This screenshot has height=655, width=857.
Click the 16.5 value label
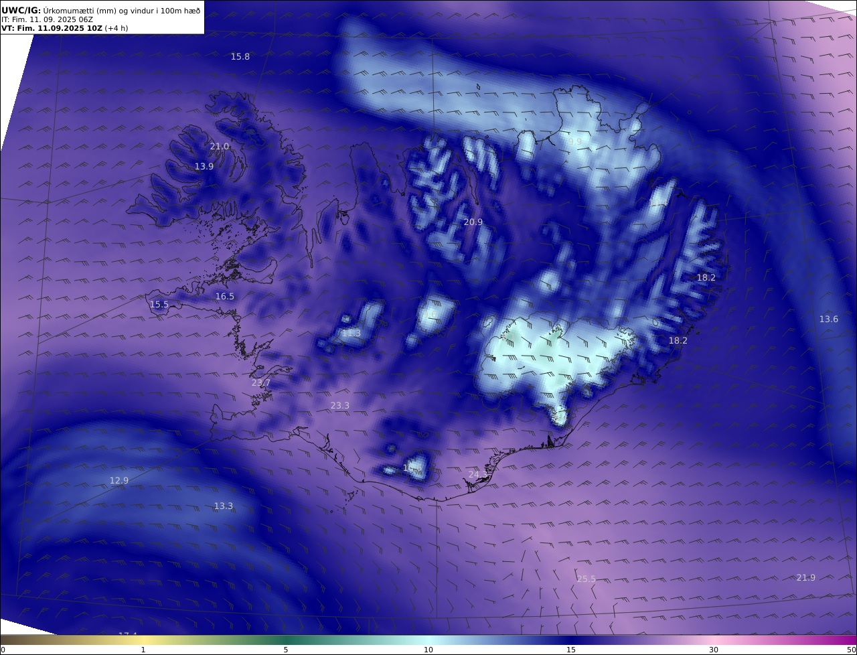(225, 297)
